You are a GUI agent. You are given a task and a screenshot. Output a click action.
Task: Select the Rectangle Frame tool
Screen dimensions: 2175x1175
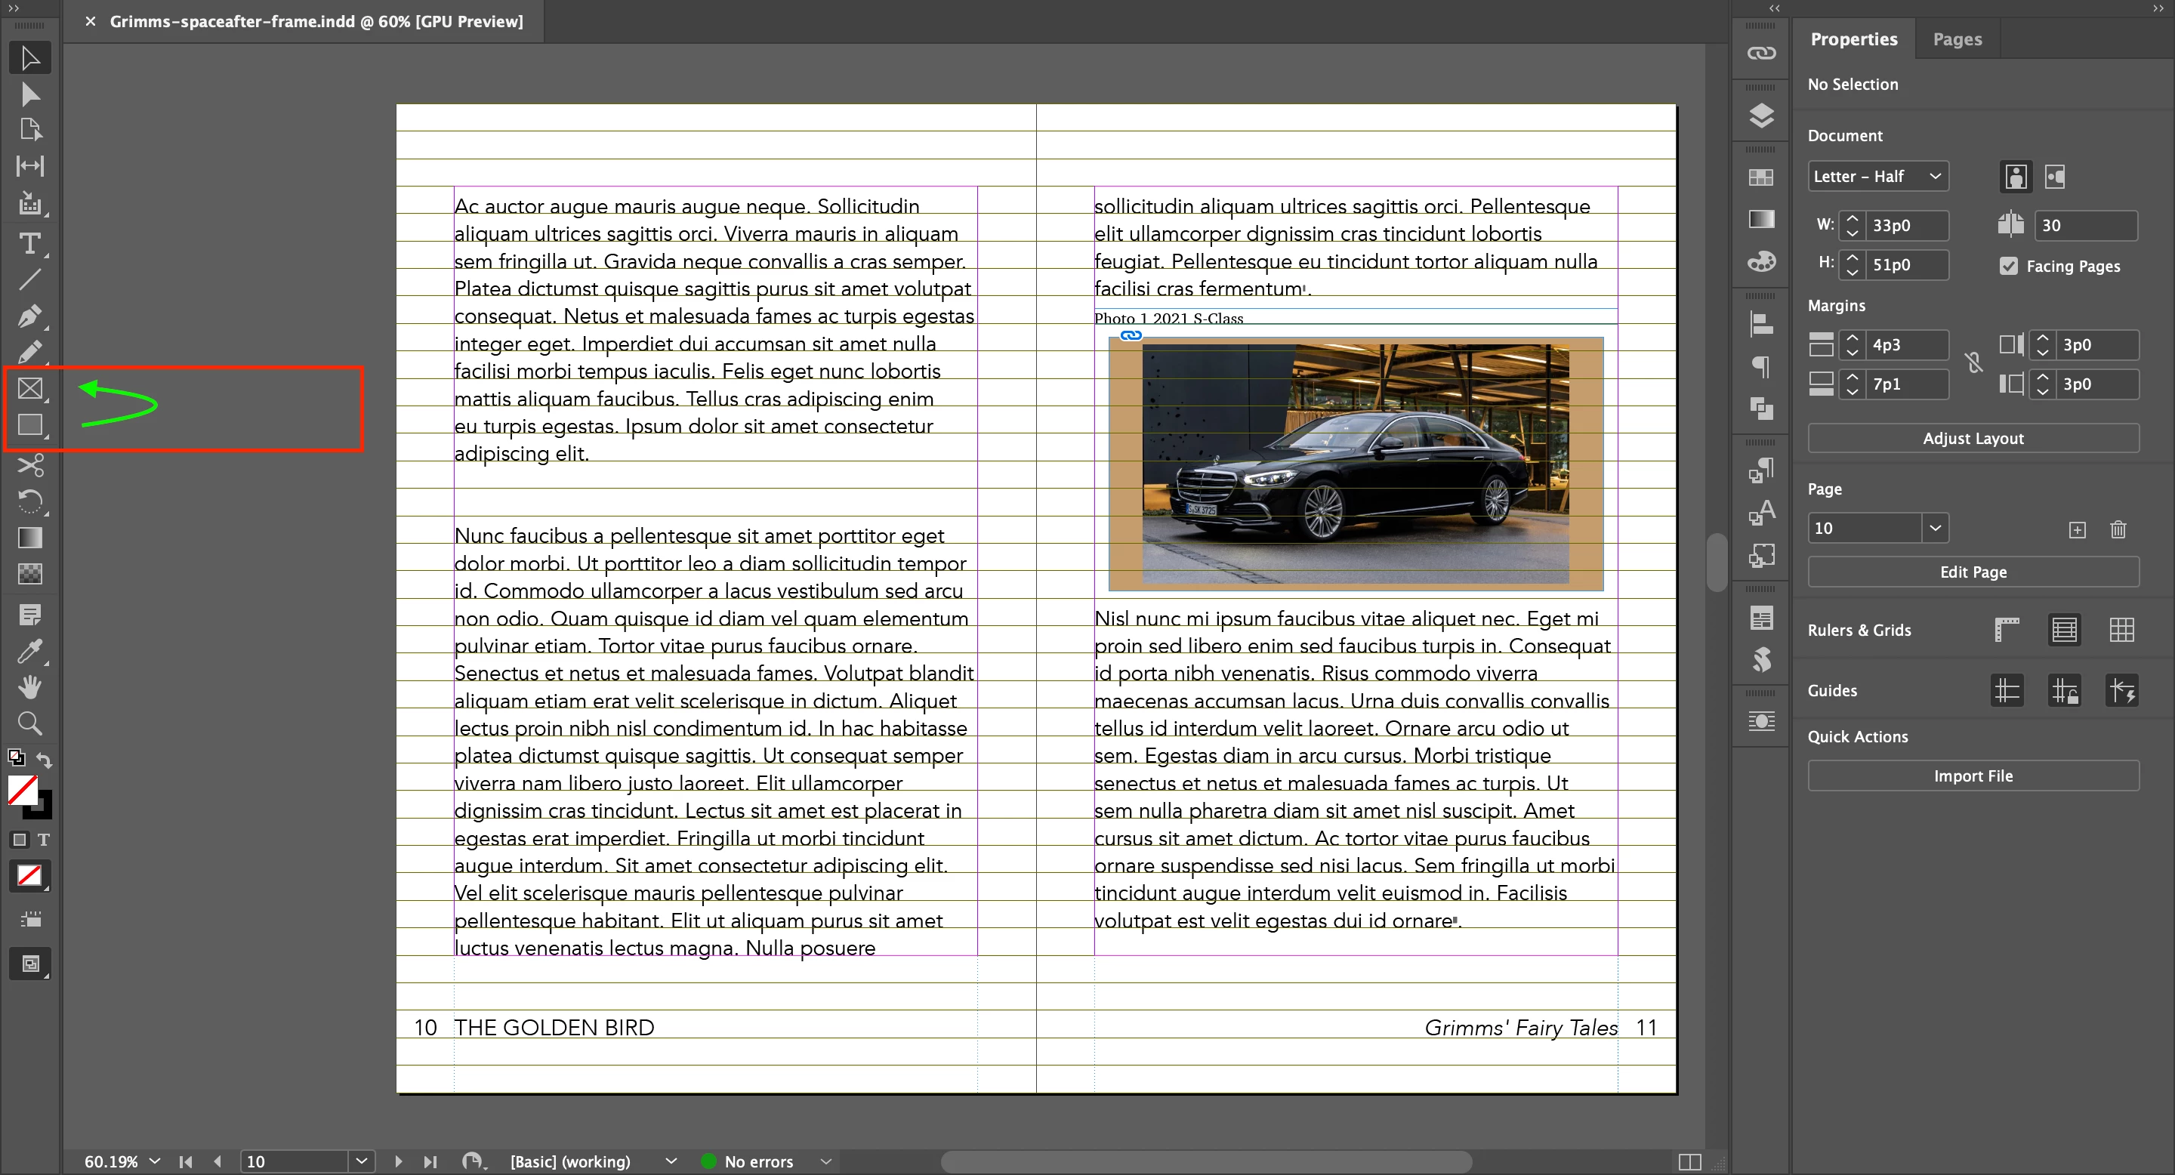point(29,388)
